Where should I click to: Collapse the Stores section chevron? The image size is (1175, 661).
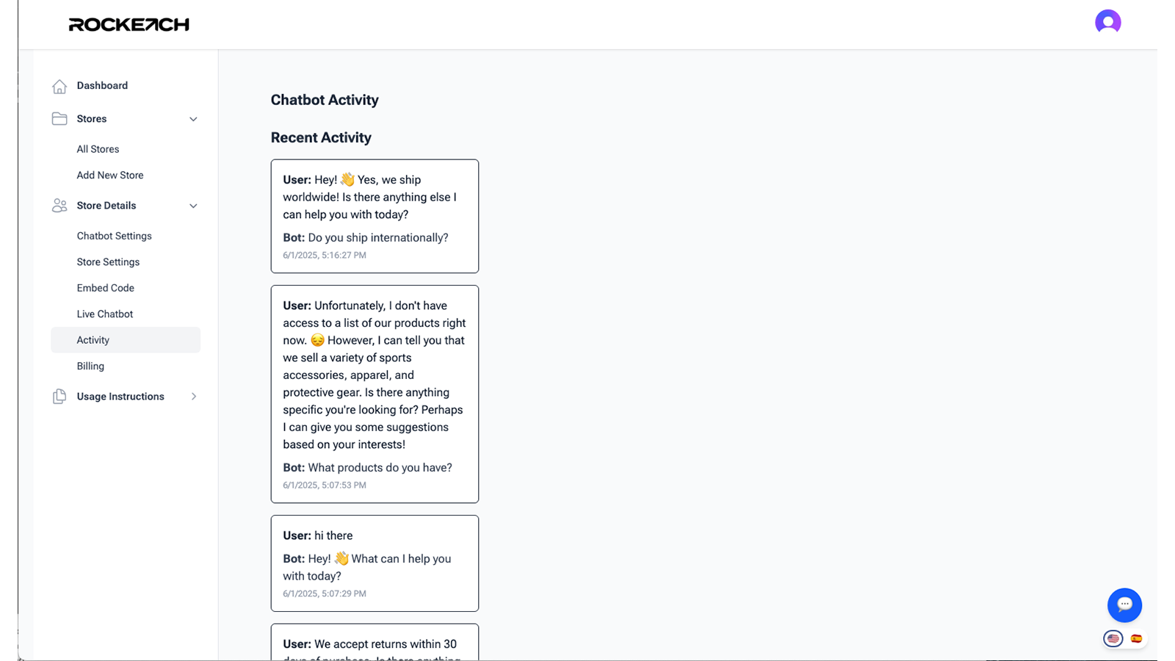[x=193, y=119]
